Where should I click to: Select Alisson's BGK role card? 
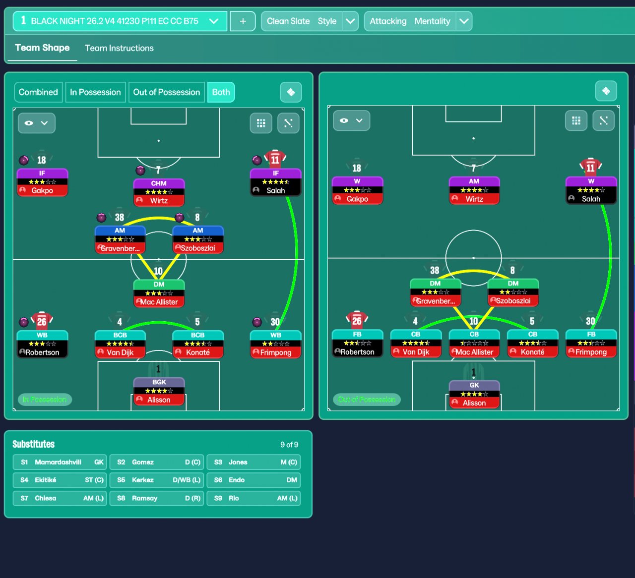pos(159,392)
